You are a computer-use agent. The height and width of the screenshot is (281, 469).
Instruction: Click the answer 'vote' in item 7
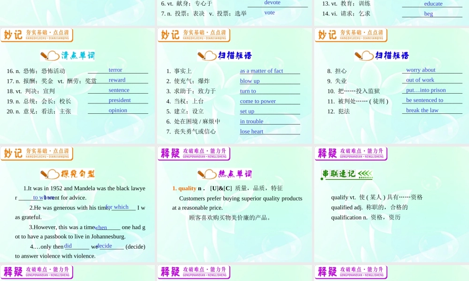270,13
